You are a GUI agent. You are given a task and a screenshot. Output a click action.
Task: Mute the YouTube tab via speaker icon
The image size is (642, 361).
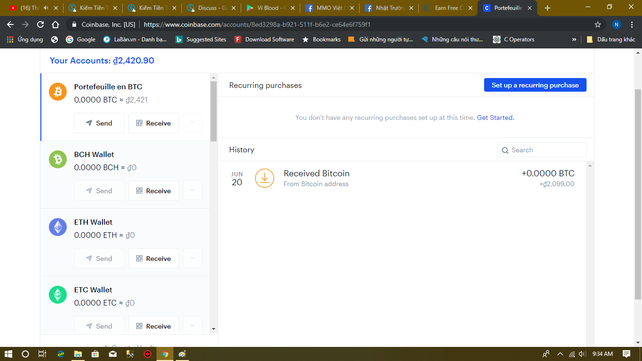coord(46,8)
